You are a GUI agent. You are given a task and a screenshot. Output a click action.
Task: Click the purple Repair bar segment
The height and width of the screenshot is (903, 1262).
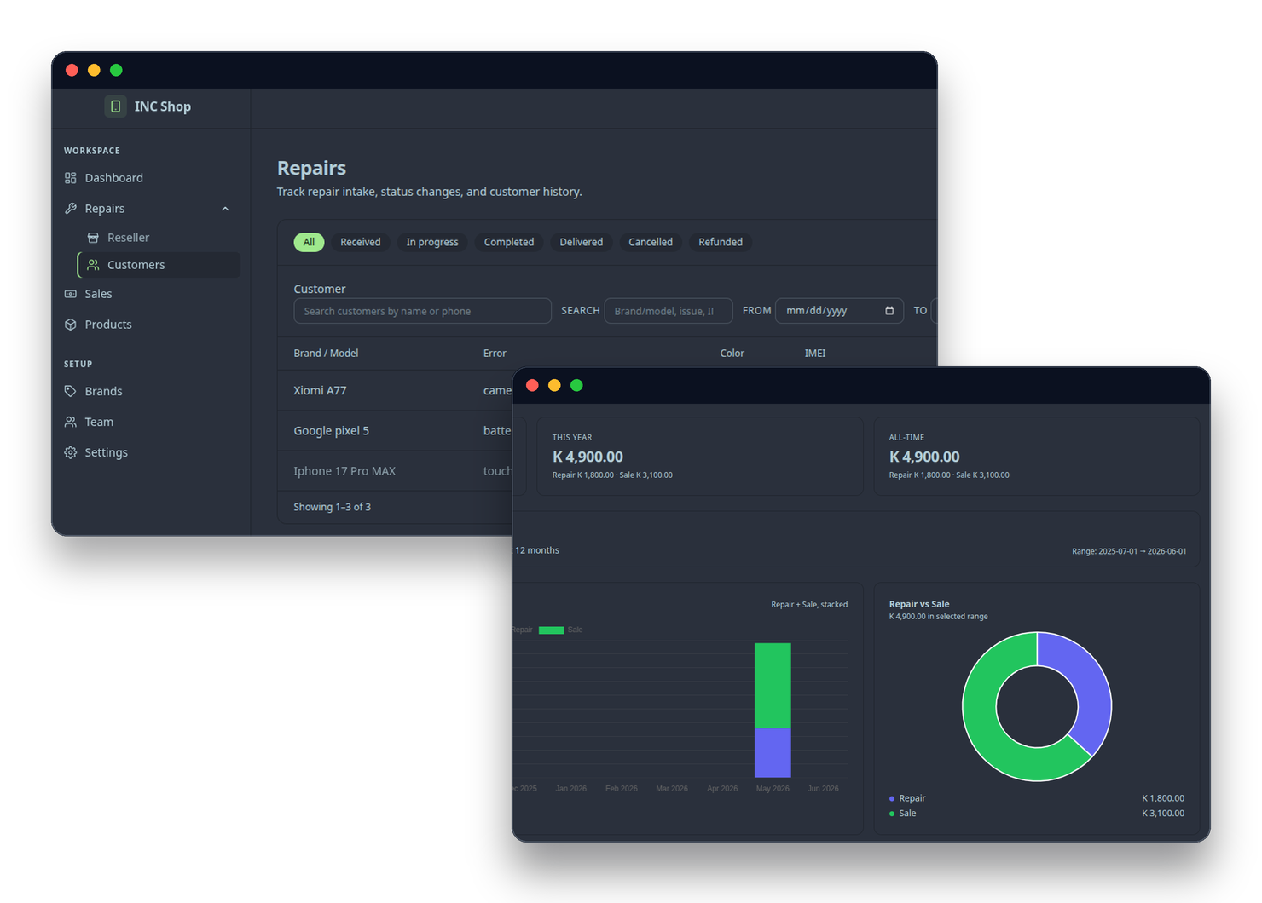(x=773, y=753)
